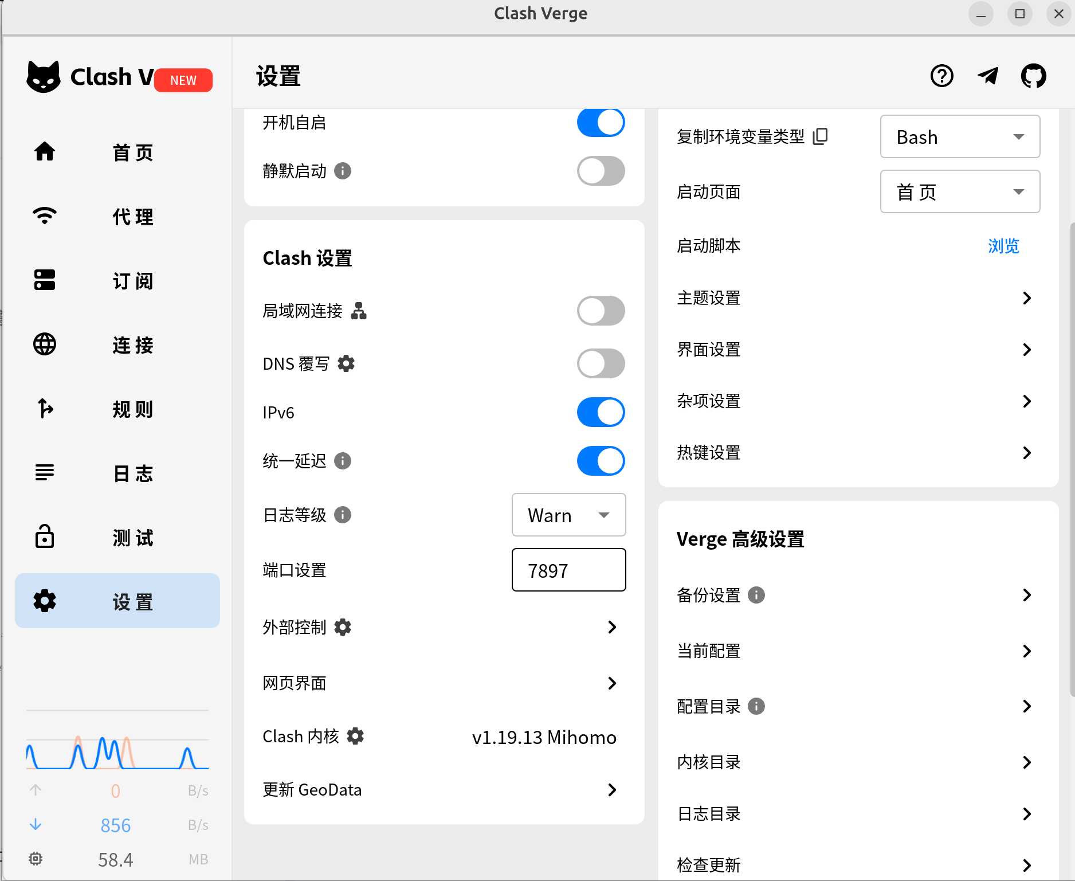The width and height of the screenshot is (1075, 881).
Task: Open the 启动页面 dropdown showing 首页
Action: pos(960,191)
